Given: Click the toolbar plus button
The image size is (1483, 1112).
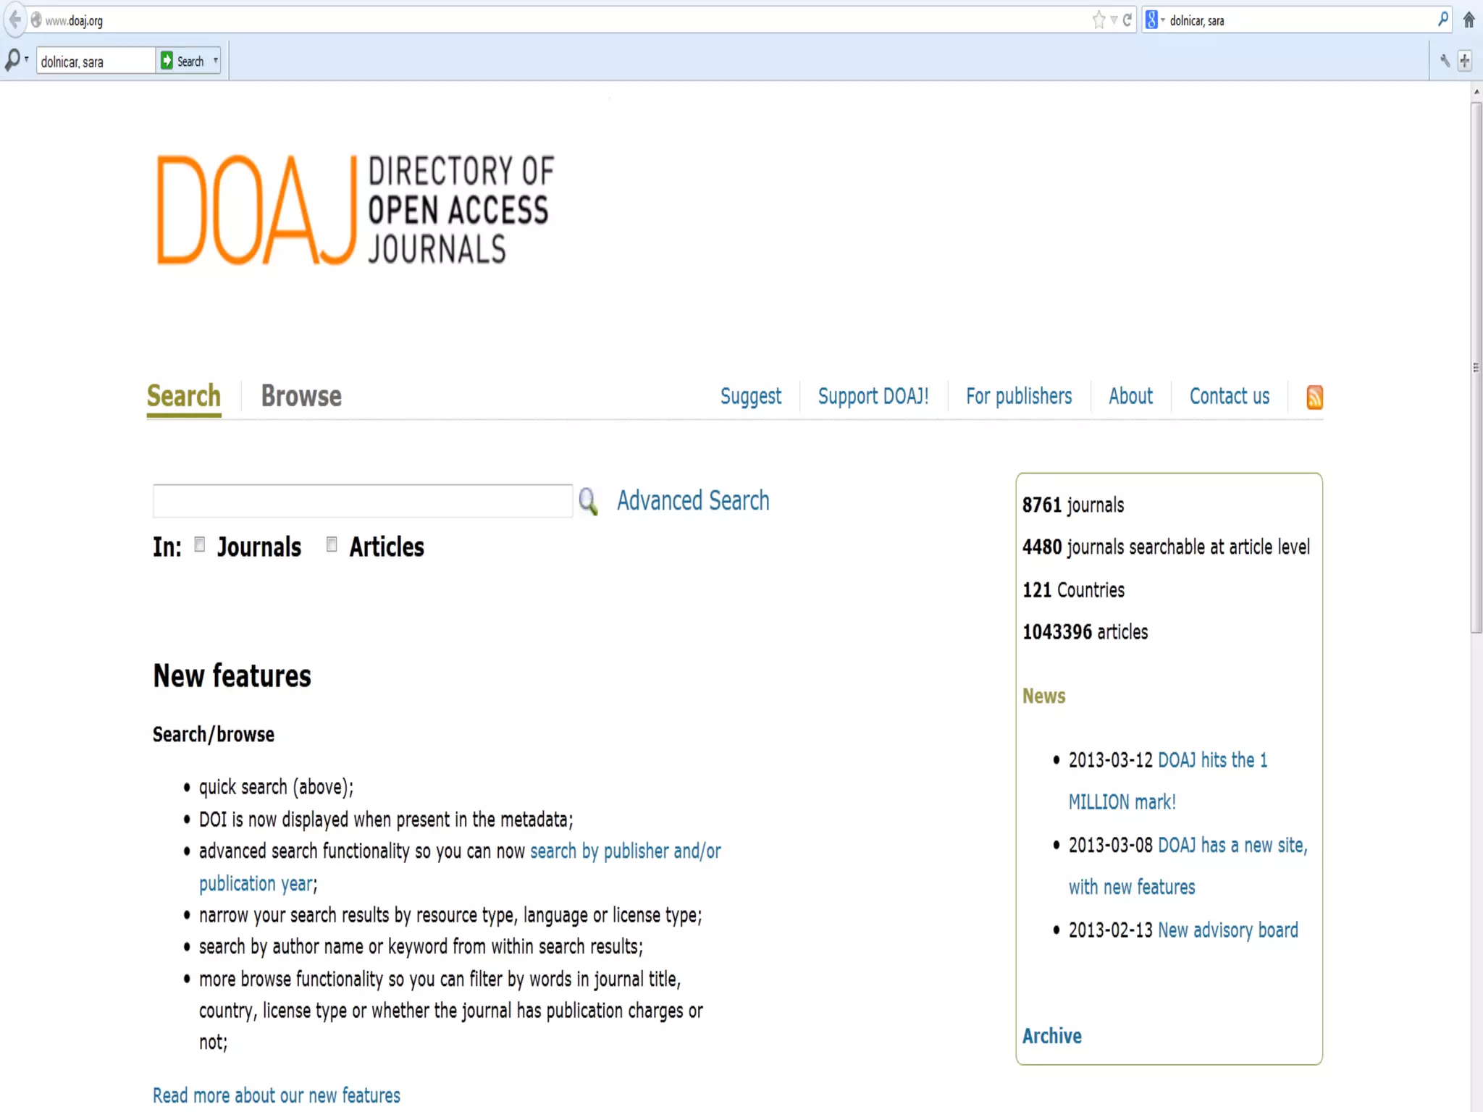Looking at the screenshot, I should coord(1465,61).
